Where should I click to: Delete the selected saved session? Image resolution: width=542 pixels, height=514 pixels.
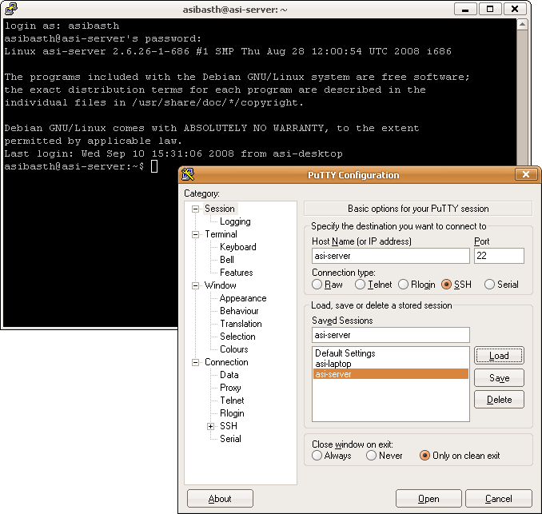(x=499, y=399)
